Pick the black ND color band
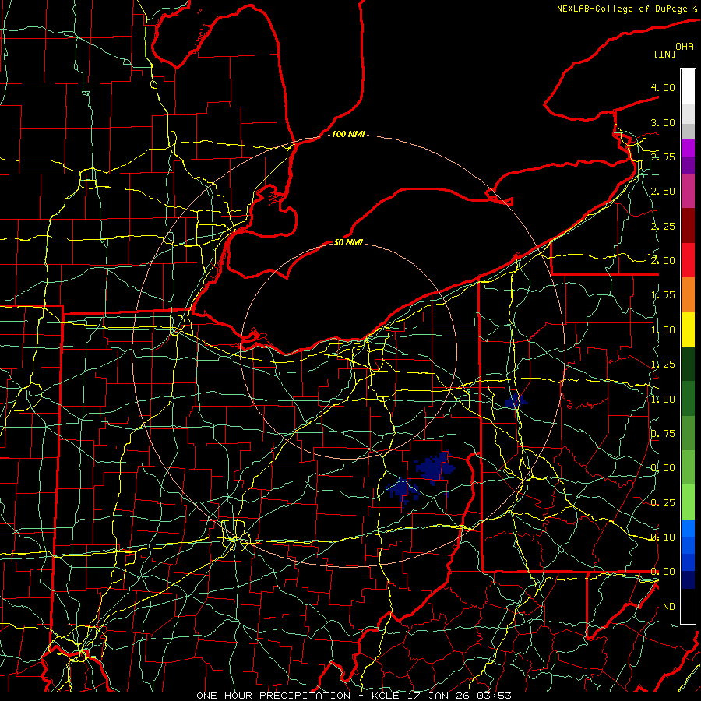 [x=688, y=606]
